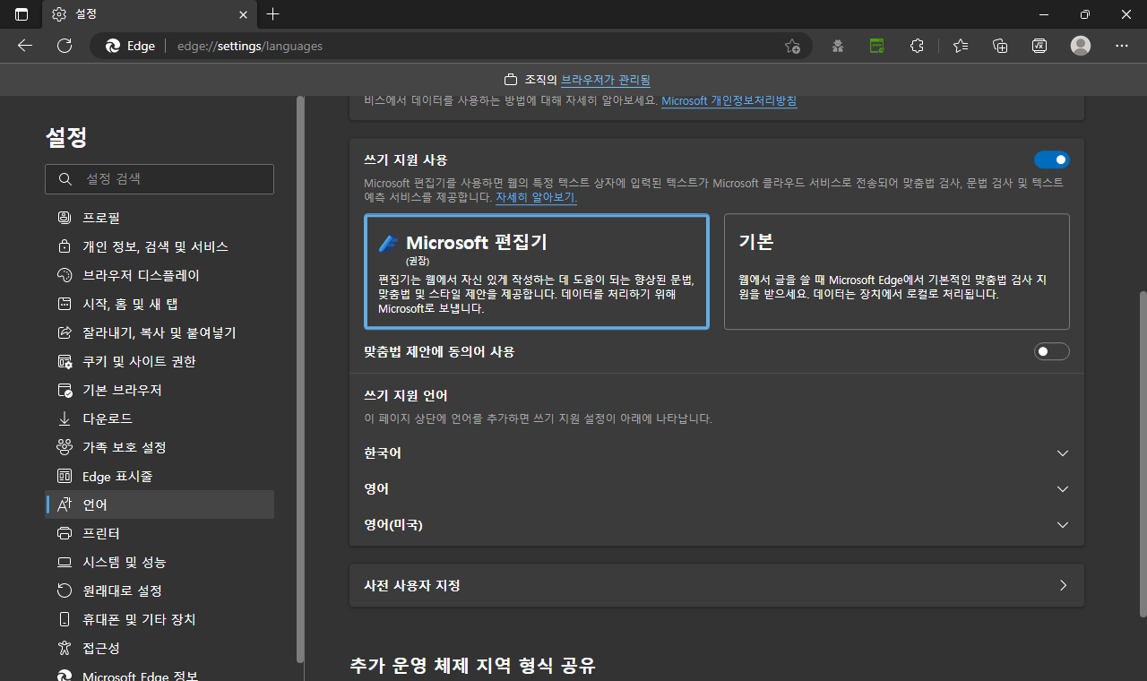Screen dimensions: 1147x681
Task: Open Edge 표시줄 section
Action: (160, 476)
